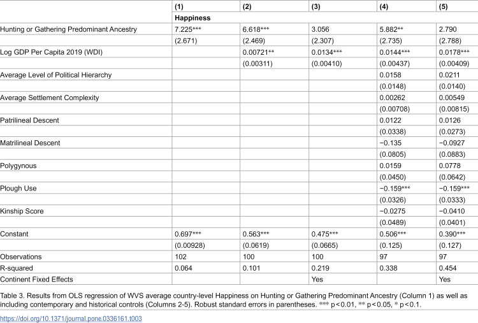478x323 pixels.
Task: Click the Matrilineal Descent row label
Action: pos(30,143)
